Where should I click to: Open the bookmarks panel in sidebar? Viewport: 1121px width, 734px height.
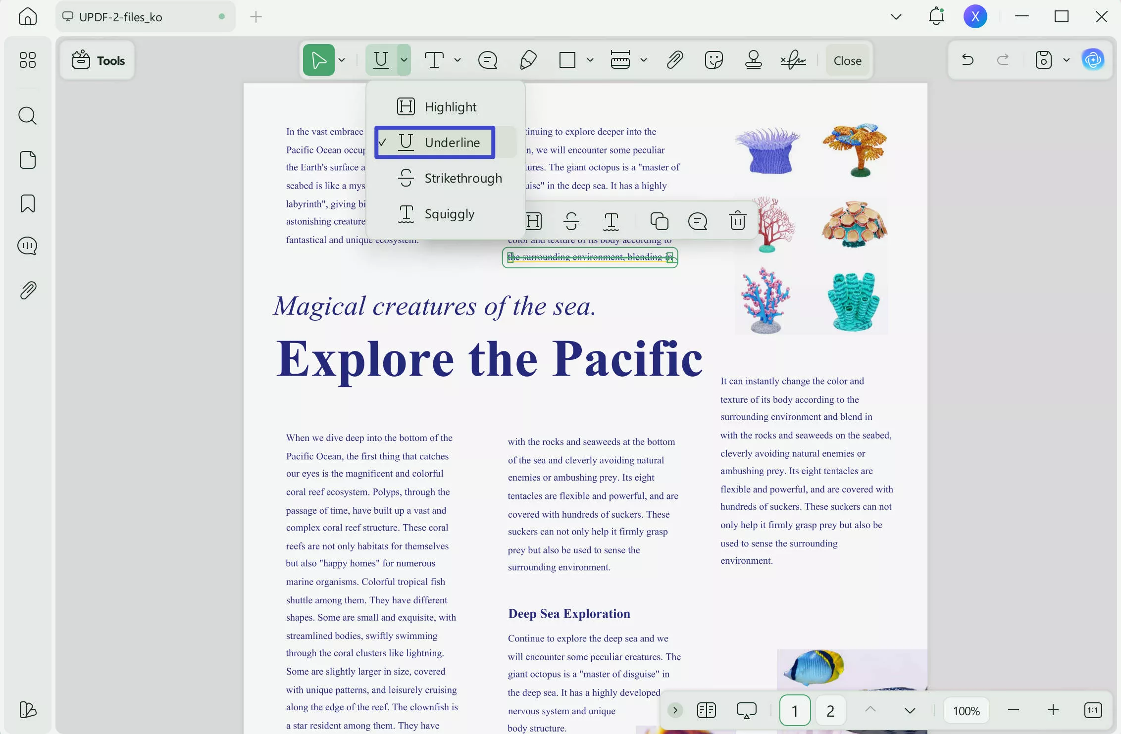coord(28,203)
